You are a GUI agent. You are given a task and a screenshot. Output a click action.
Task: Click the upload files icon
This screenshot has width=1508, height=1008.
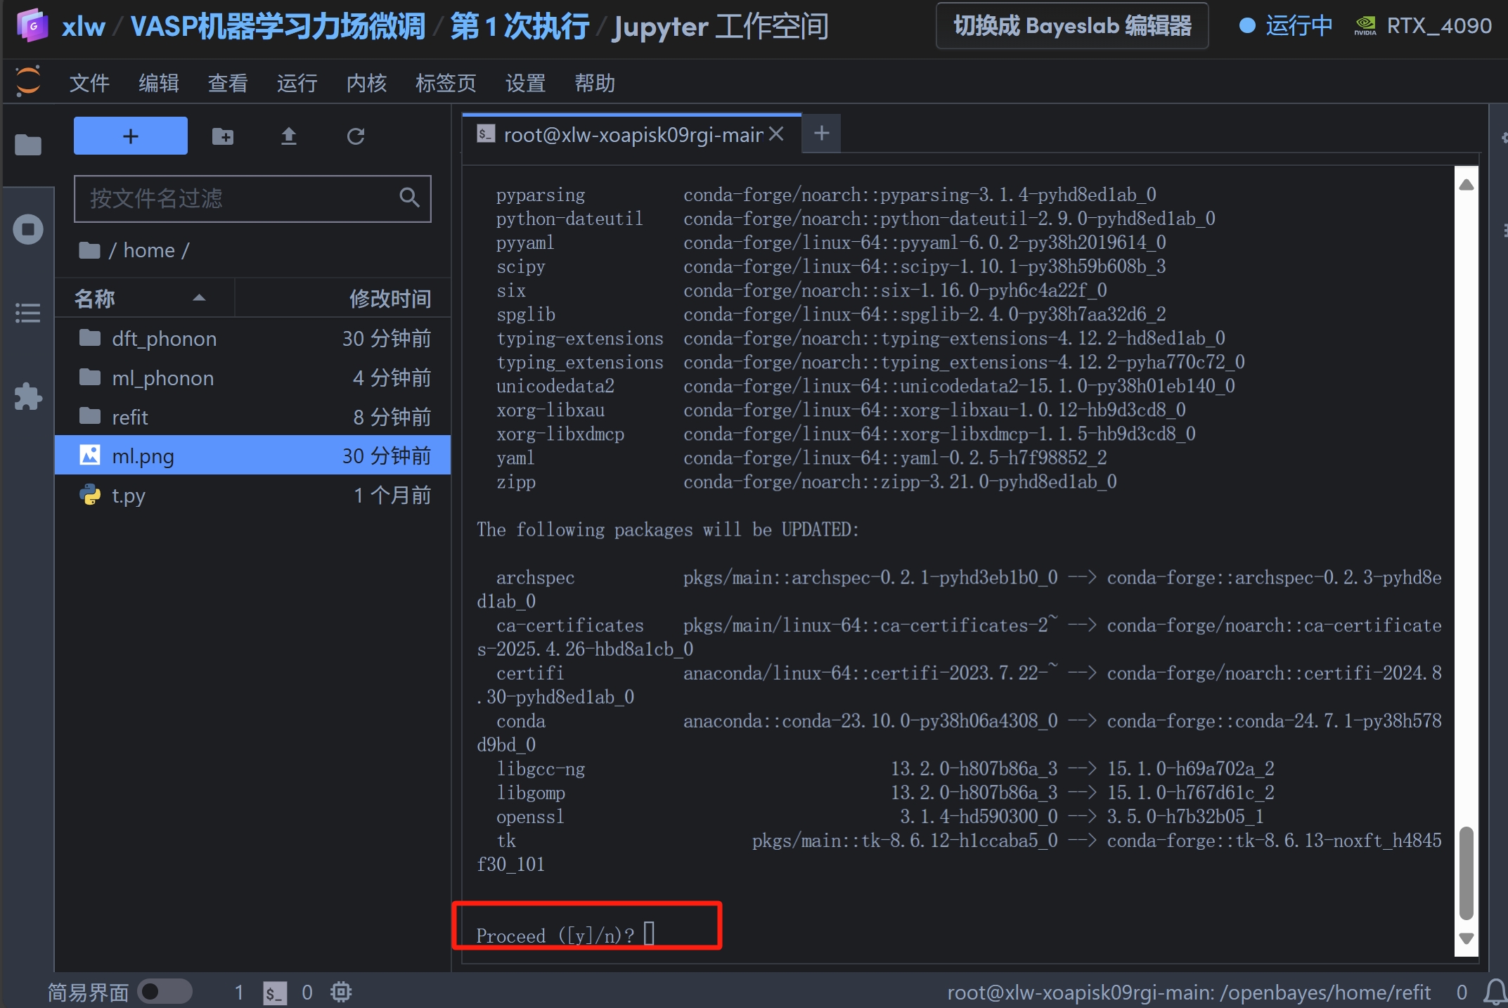(288, 136)
